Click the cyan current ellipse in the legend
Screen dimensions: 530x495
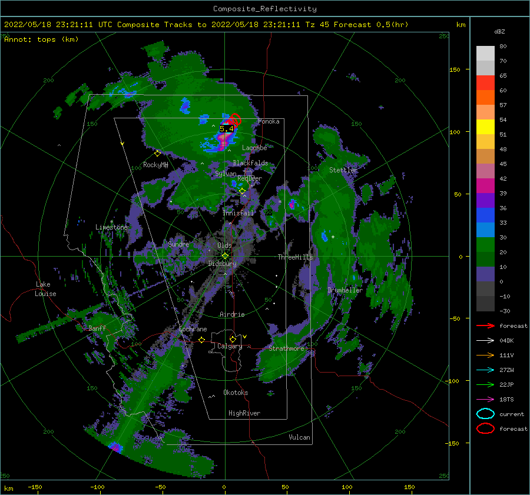485,414
